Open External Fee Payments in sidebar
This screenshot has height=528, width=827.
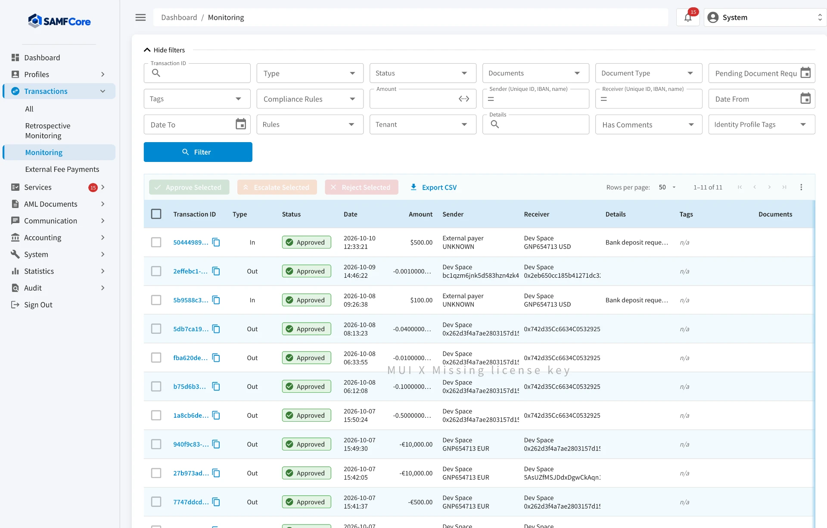[62, 169]
